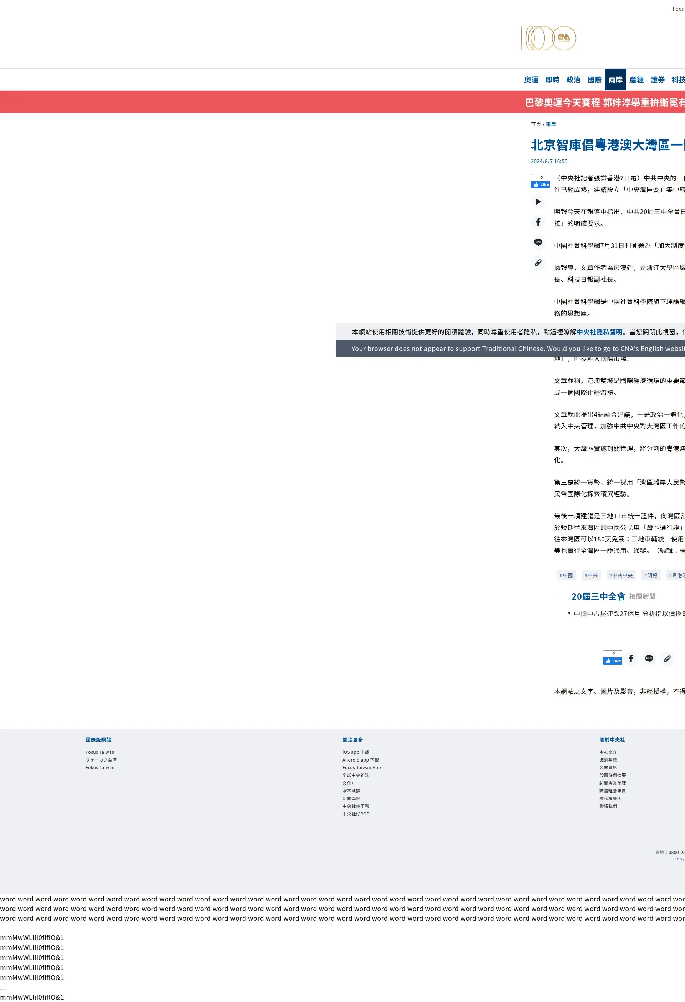Open Focus Taiwan footer link
This screenshot has height=1002, width=685.
click(x=100, y=752)
